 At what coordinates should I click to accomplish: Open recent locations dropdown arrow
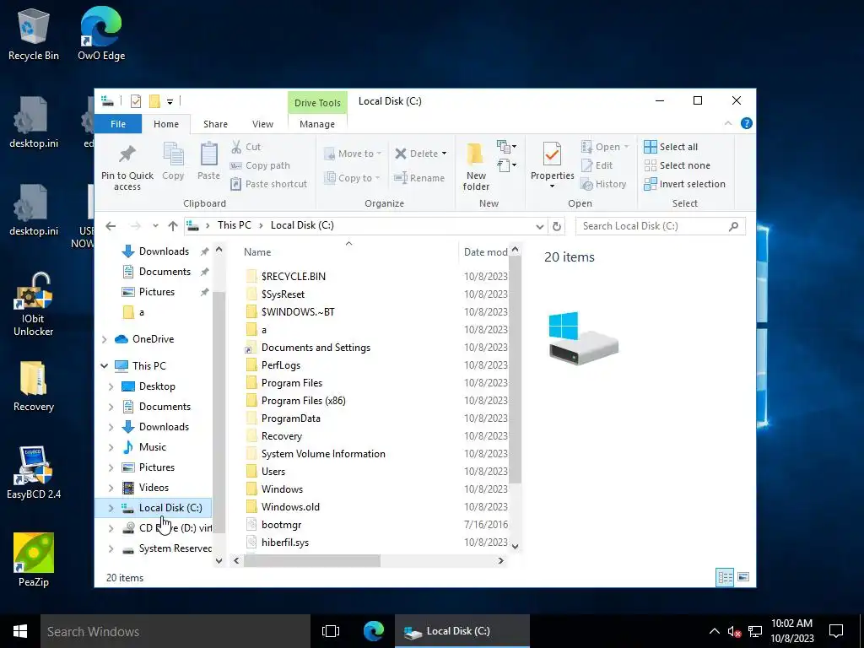click(x=155, y=226)
